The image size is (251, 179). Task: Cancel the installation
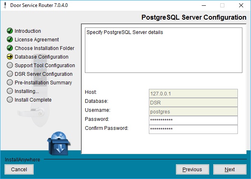19,170
